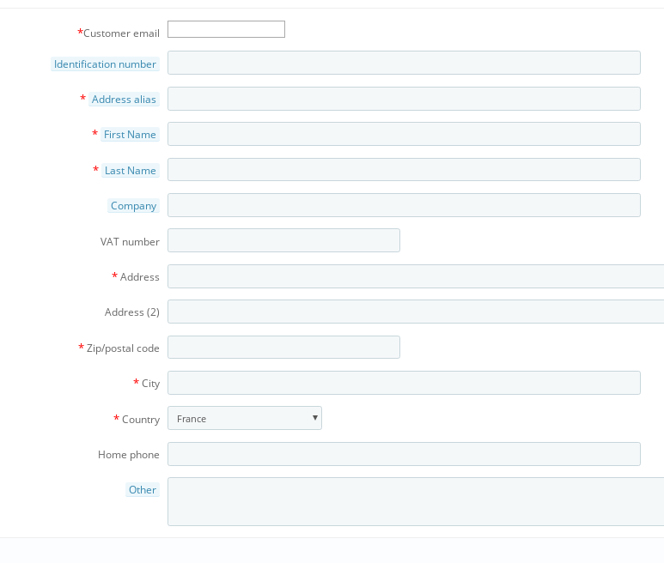Image resolution: width=664 pixels, height=563 pixels.
Task: Focus the Address (2) text field
Action: coord(416,312)
